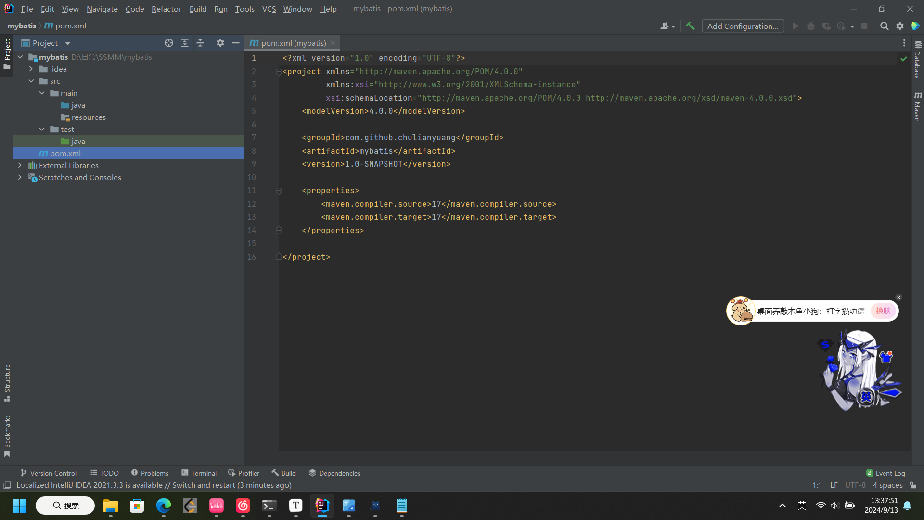Open the Terminal tool tab
924x520 pixels.
[x=199, y=473]
